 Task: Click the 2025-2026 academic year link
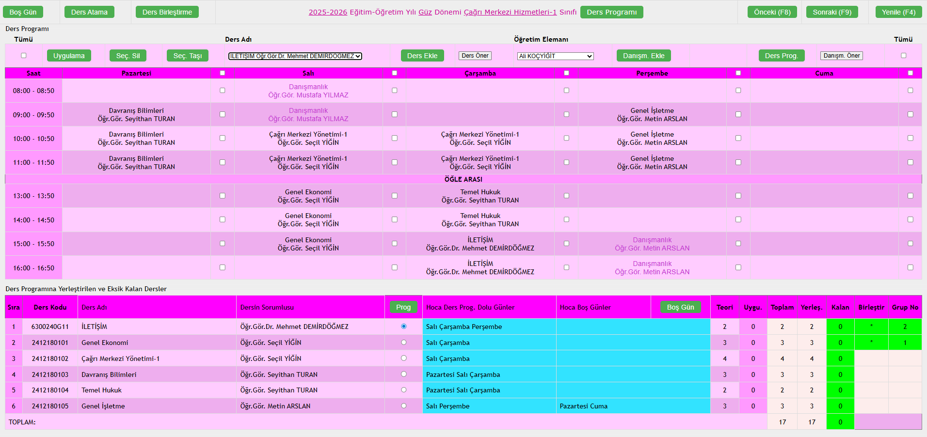[x=328, y=12]
